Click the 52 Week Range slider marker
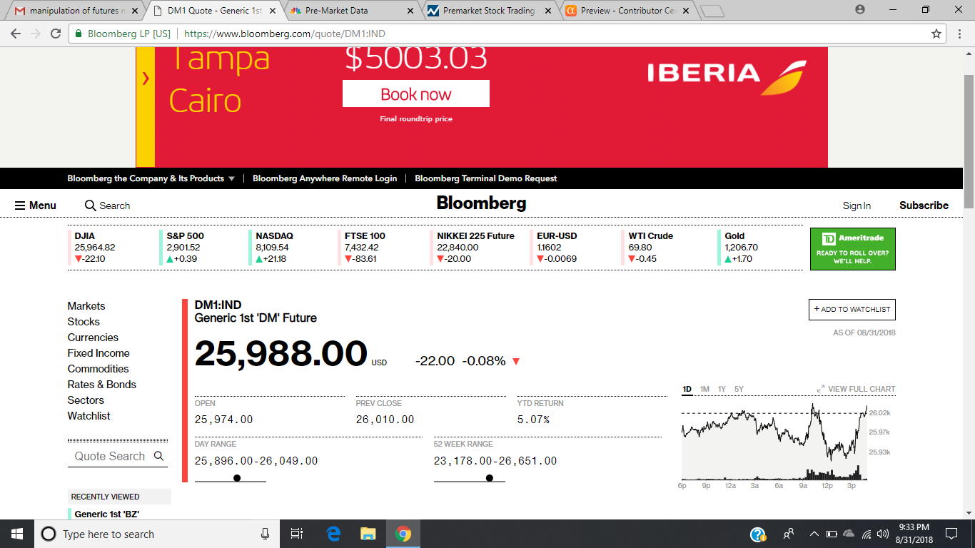 tap(490, 478)
